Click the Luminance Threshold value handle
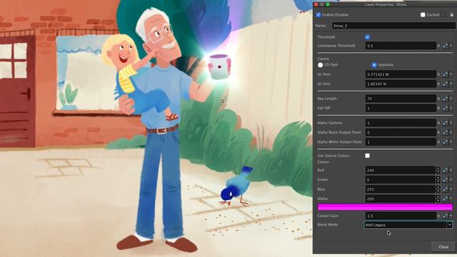 pos(438,46)
